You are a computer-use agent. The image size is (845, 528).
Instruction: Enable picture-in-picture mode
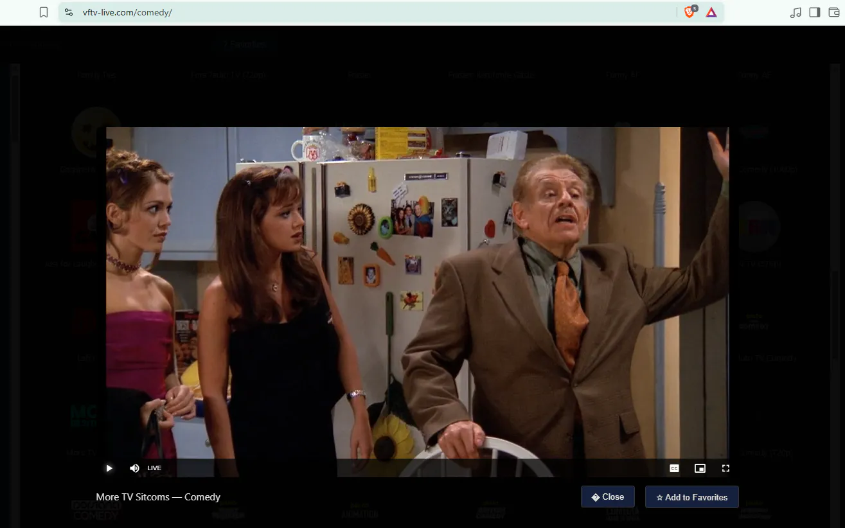pyautogui.click(x=700, y=468)
